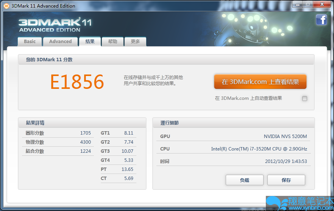This screenshot has height=211, width=334.
Task: Click the timestamp 2012/10/29 1:43:53
Action: click(286, 161)
